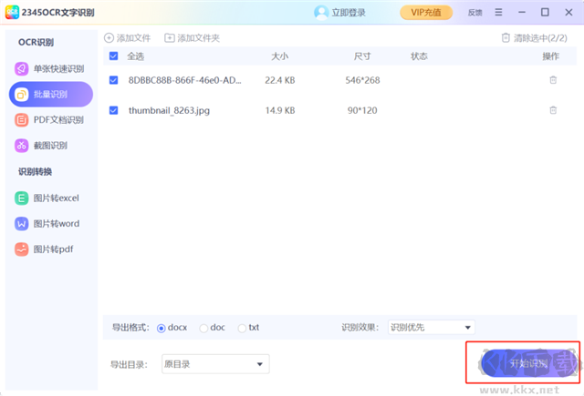This screenshot has width=584, height=396.
Task: Minimize the 2345OCR window
Action: [x=522, y=12]
